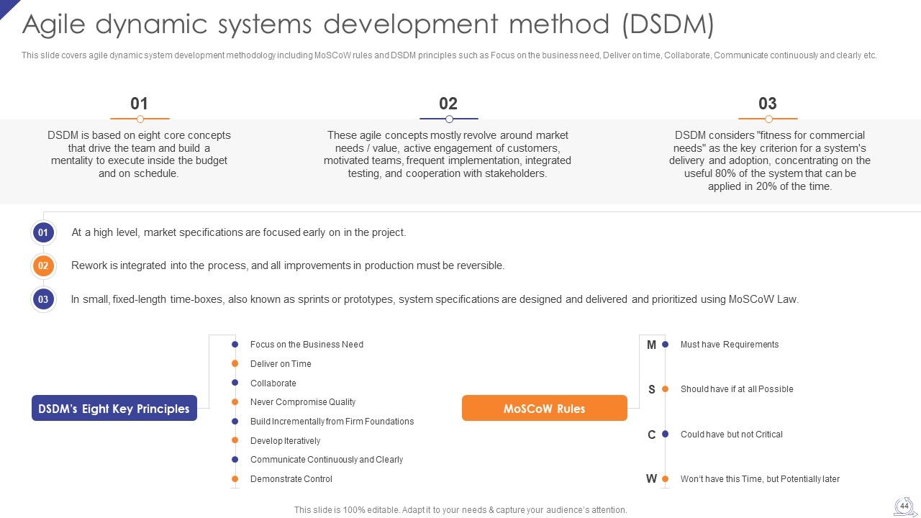Viewport: 921px width, 518px height.
Task: Click the large heading number 02
Action: pos(448,104)
